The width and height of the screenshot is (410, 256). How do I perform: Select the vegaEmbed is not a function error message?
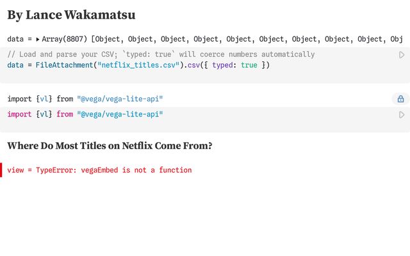point(114,170)
